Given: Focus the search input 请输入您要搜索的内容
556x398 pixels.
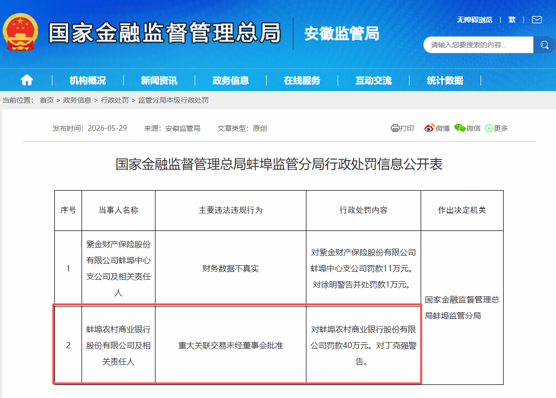Looking at the screenshot, I should pyautogui.click(x=479, y=45).
